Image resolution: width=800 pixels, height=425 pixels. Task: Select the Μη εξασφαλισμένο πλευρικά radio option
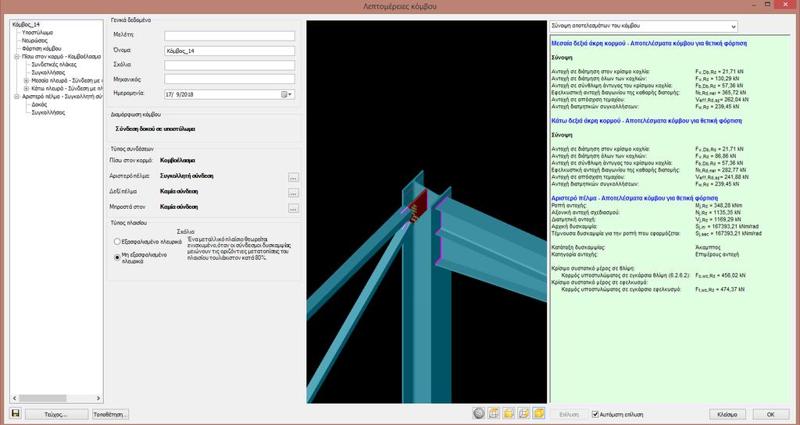117,257
